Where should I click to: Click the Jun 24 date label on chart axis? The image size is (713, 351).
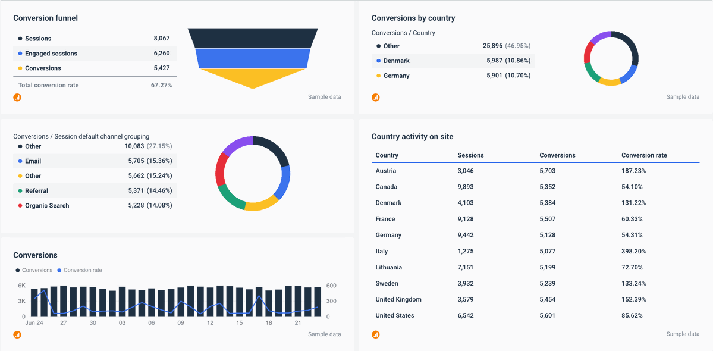tap(34, 323)
